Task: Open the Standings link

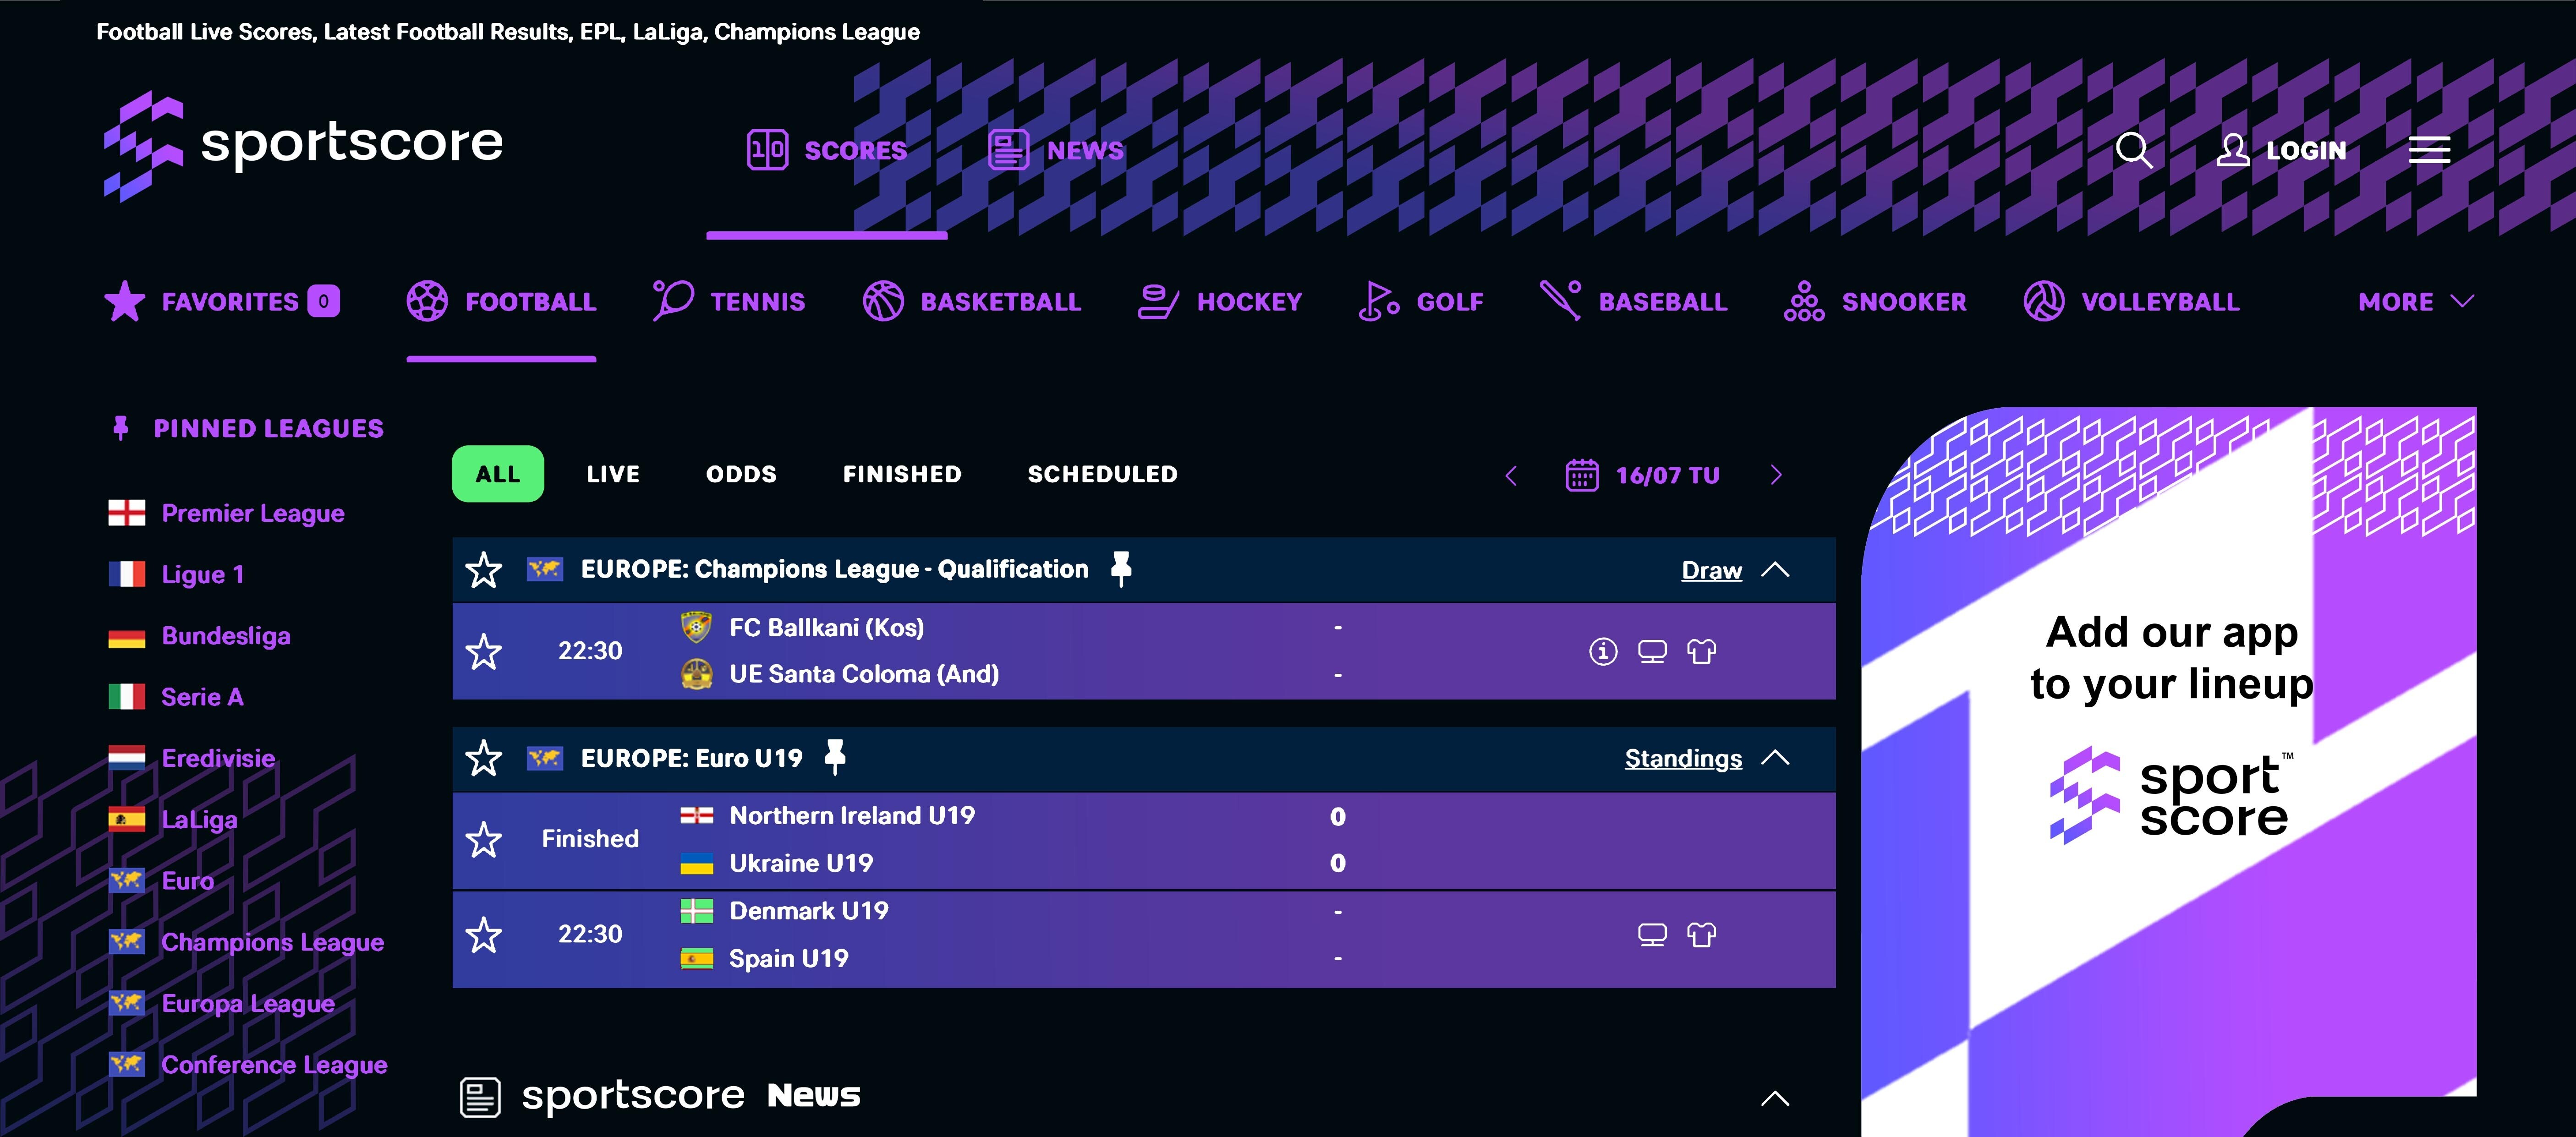Action: tap(1683, 758)
